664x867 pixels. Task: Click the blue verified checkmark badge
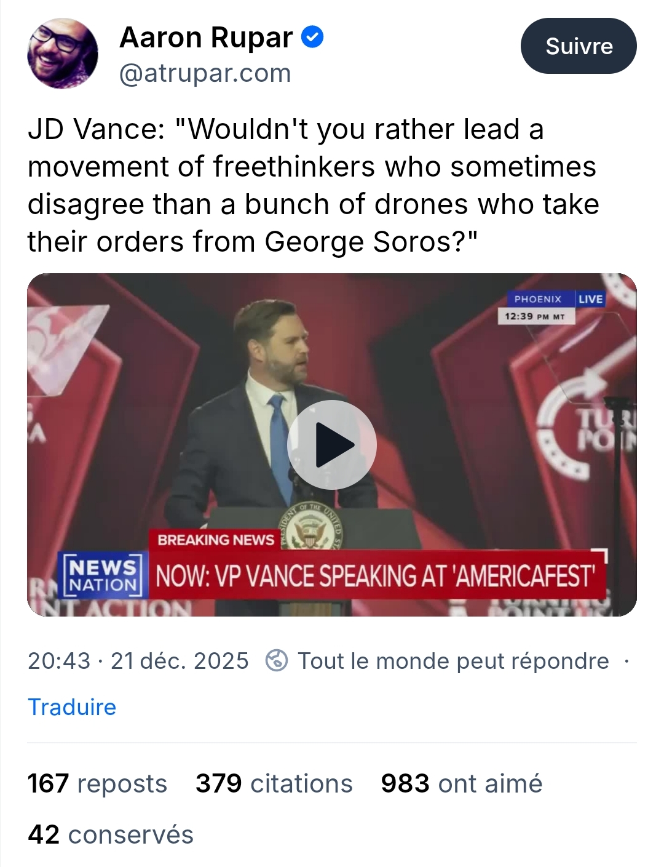tap(312, 38)
